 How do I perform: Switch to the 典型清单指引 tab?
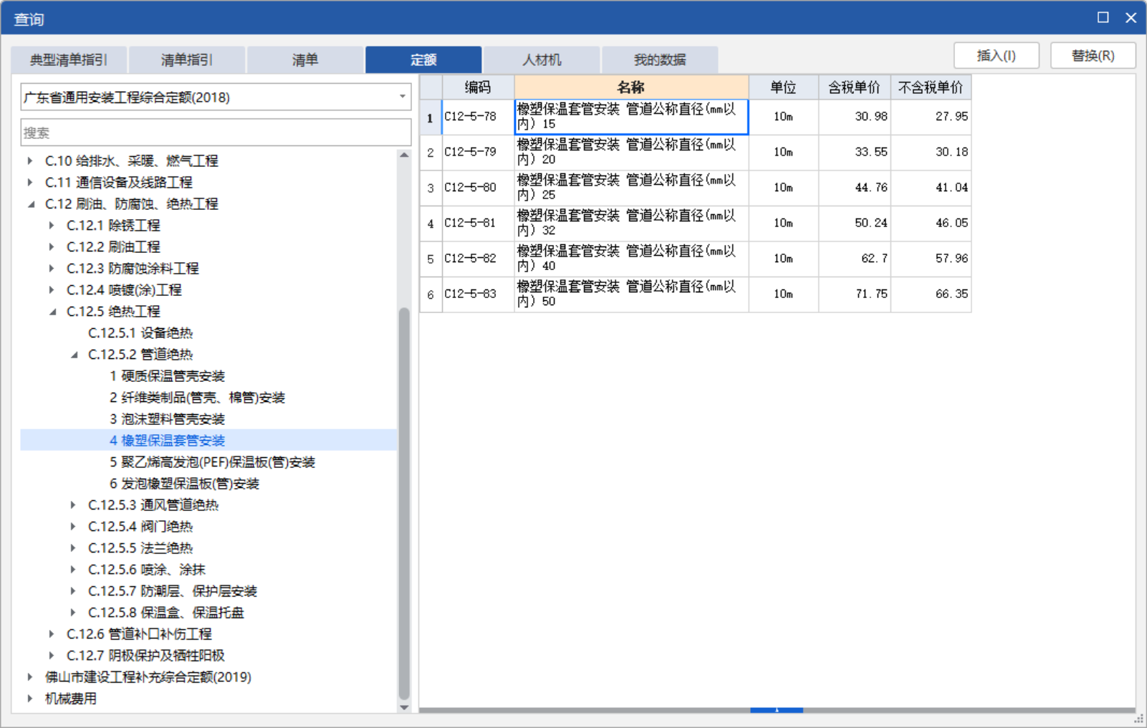point(69,60)
